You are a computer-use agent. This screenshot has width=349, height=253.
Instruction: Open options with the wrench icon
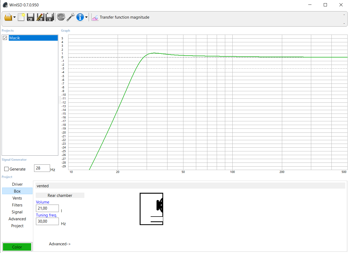tap(71, 17)
